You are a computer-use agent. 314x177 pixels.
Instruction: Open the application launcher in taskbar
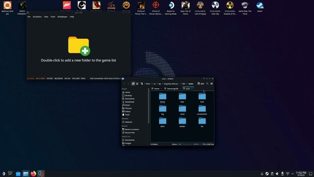[3, 174]
